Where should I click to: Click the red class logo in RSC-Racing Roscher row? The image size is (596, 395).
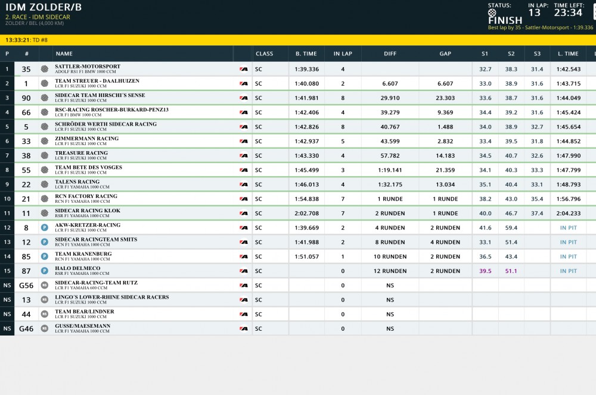click(244, 112)
